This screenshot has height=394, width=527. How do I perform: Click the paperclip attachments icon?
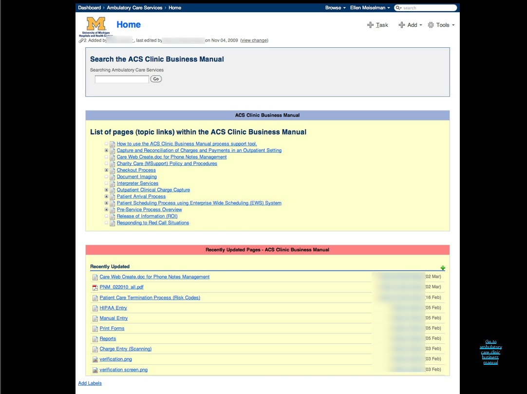81,40
